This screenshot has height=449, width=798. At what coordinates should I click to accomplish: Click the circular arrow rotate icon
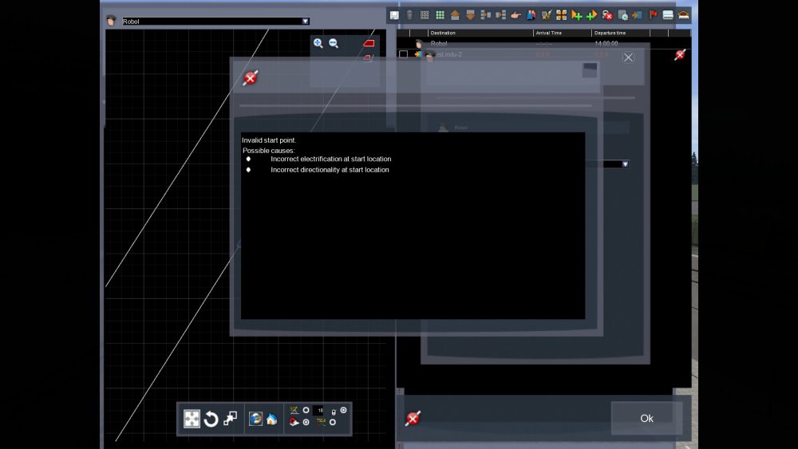211,419
